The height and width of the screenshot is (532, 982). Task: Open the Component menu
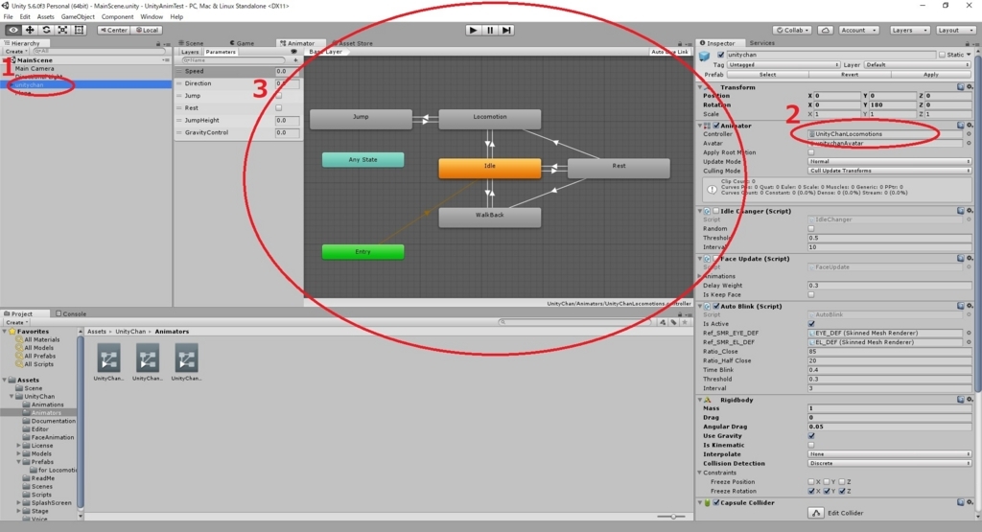point(117,17)
